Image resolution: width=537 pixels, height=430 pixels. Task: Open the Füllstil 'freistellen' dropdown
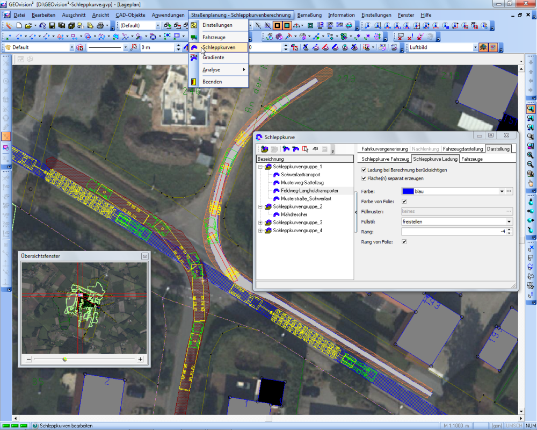tap(509, 221)
